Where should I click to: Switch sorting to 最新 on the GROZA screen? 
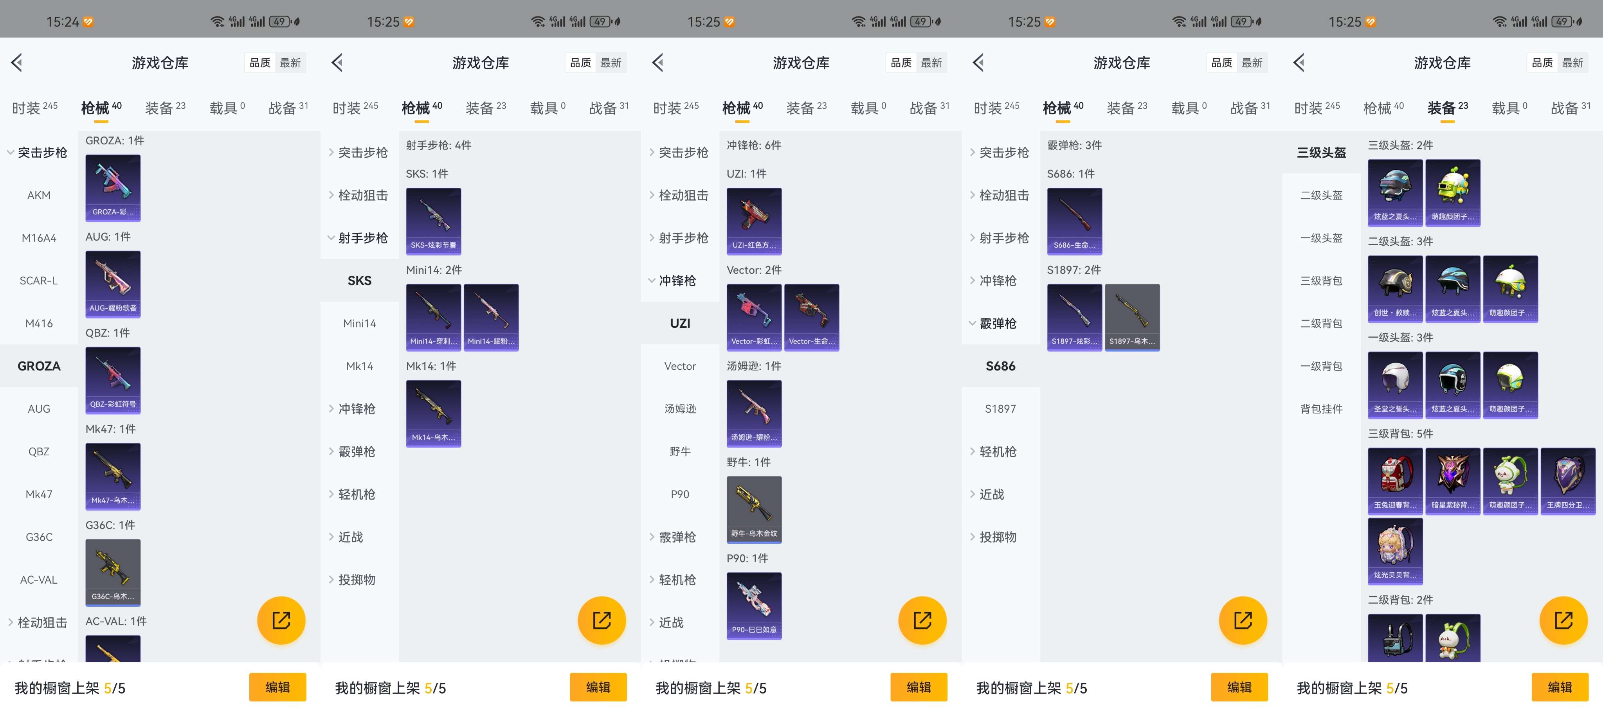(290, 63)
